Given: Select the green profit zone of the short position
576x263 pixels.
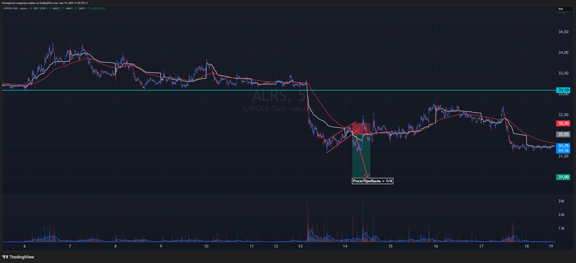Looking at the screenshot, I should pos(361,155).
